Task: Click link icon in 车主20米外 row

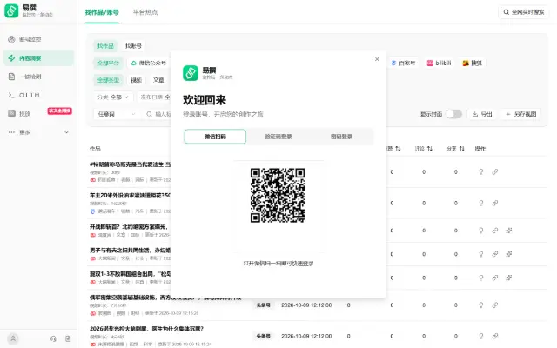Action: tap(495, 203)
